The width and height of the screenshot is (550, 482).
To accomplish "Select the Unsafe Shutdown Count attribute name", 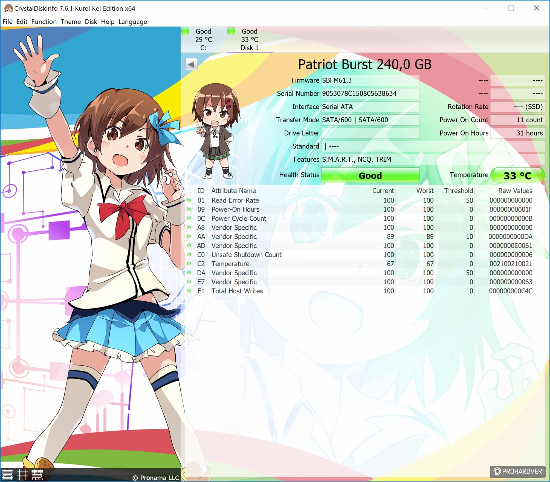I will pyautogui.click(x=247, y=254).
